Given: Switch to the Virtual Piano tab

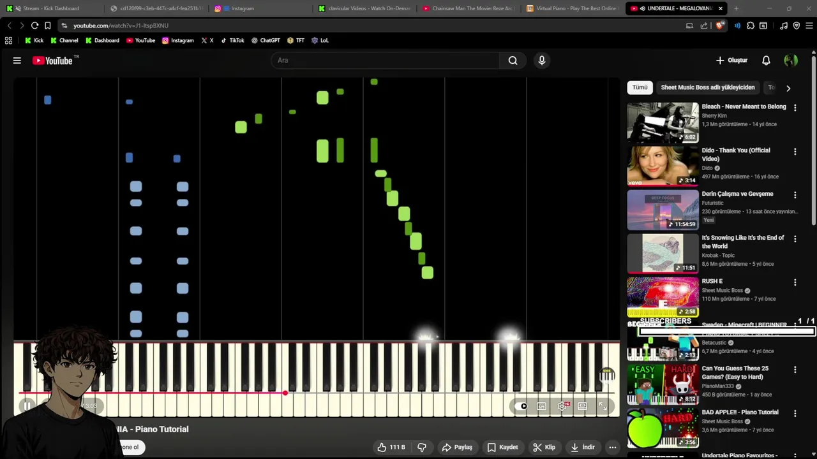Looking at the screenshot, I should (572, 8).
